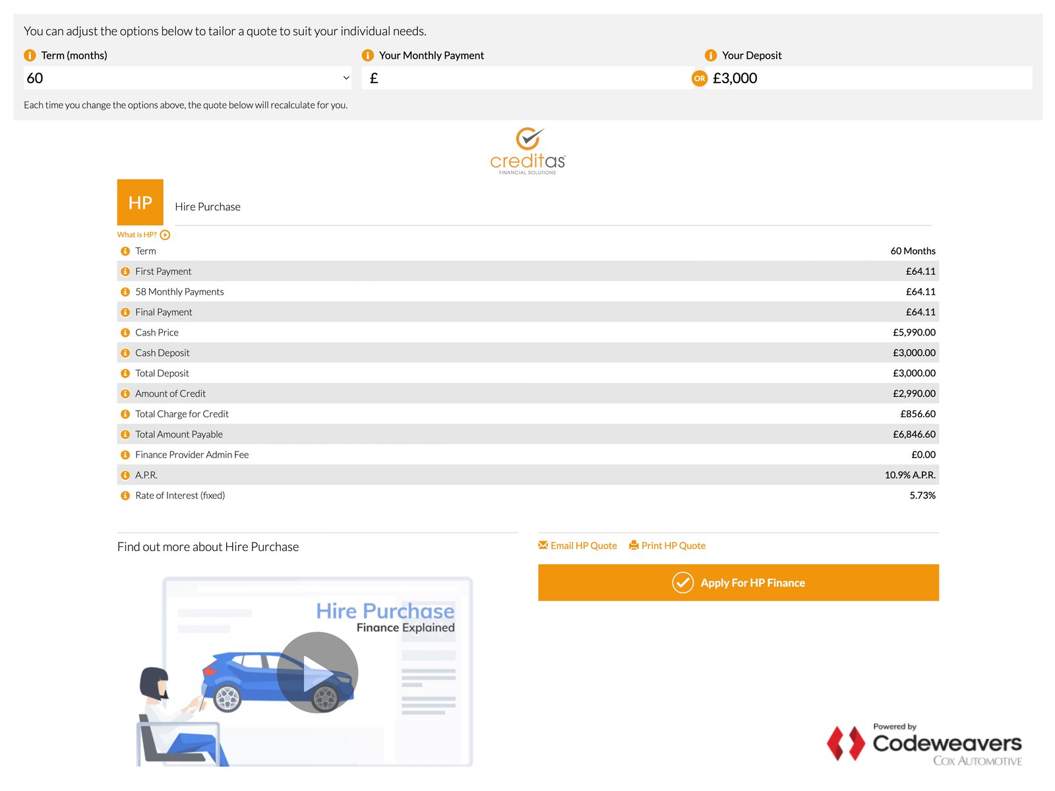This screenshot has width=1055, height=791.
Task: Click the Email HP Quote link
Action: (578, 546)
